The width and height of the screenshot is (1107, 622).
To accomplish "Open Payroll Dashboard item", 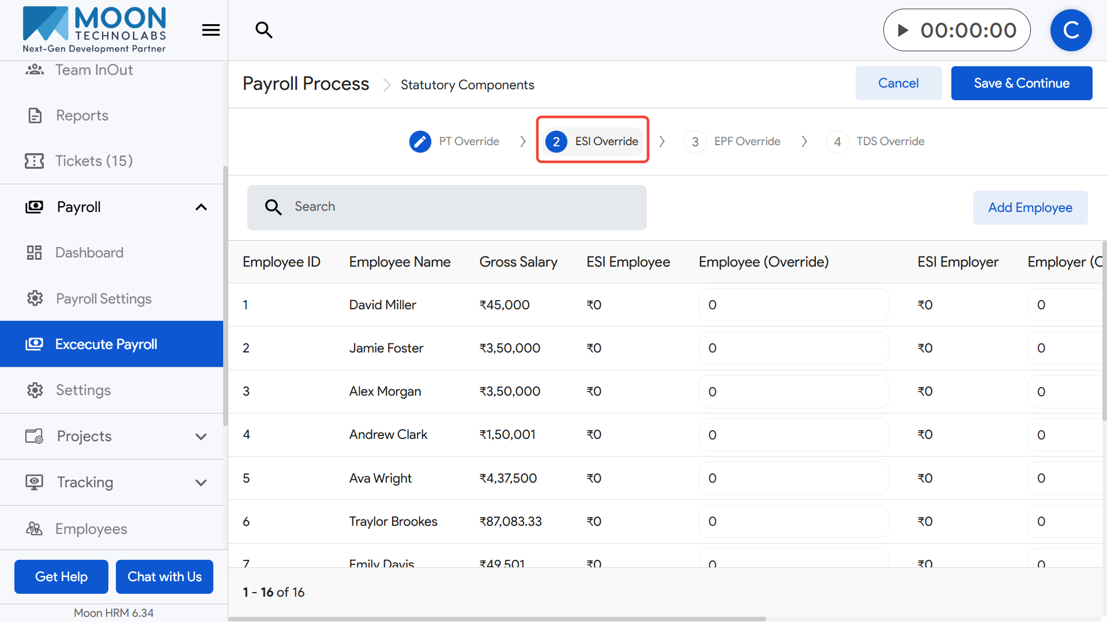I will 89,253.
